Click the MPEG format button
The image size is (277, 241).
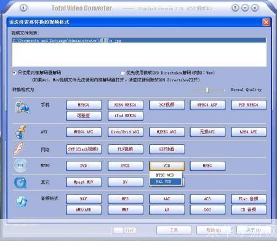(207, 166)
